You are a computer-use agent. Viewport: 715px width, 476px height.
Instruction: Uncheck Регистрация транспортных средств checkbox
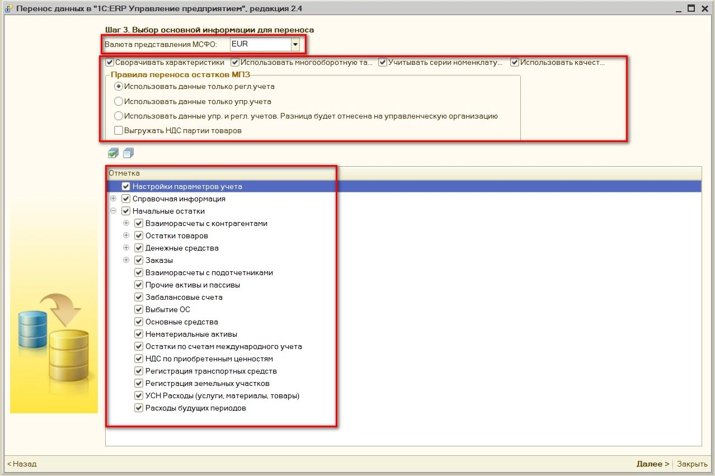click(x=139, y=371)
